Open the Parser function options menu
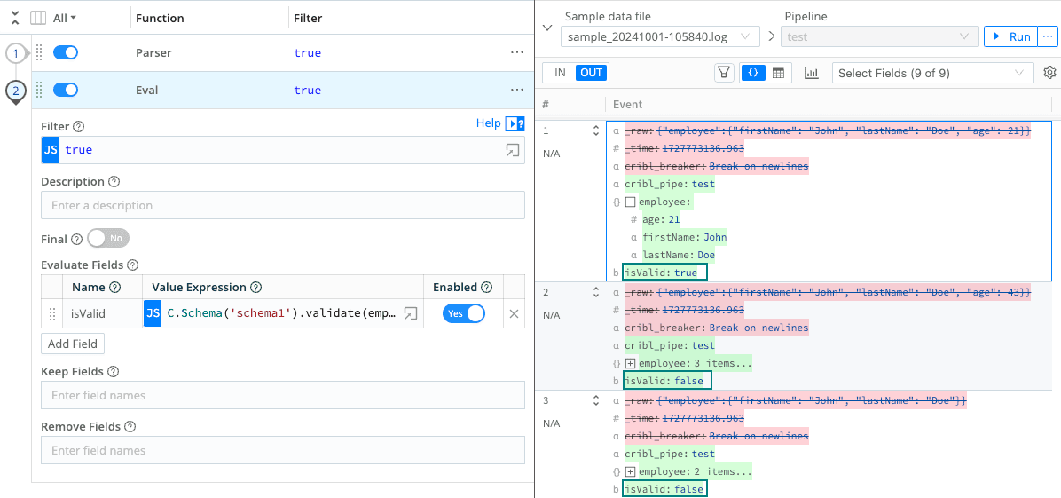The height and width of the screenshot is (498, 1061). pyautogui.click(x=517, y=53)
